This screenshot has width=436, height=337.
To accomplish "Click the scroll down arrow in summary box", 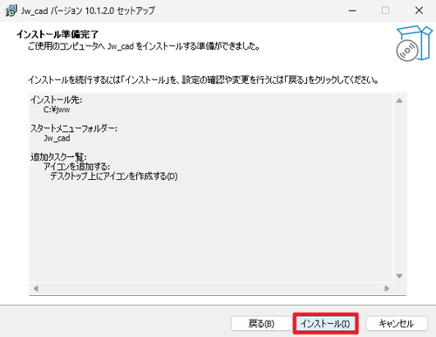I will (x=399, y=276).
